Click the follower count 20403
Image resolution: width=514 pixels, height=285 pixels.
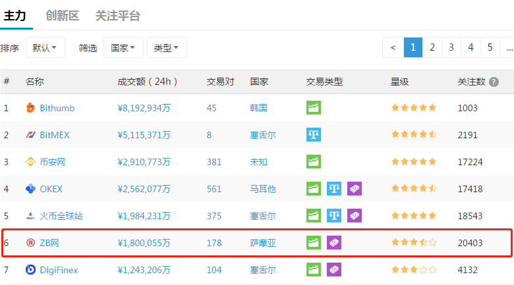(470, 243)
